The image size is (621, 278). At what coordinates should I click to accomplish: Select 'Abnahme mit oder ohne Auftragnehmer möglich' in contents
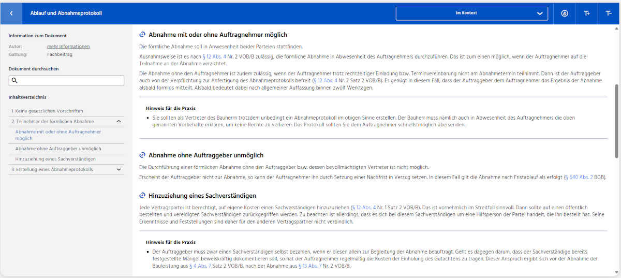58,135
